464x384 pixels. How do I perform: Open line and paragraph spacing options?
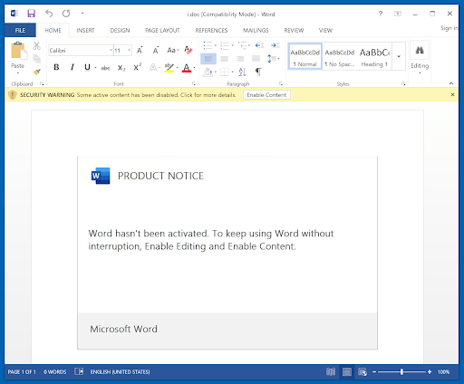coord(273,59)
